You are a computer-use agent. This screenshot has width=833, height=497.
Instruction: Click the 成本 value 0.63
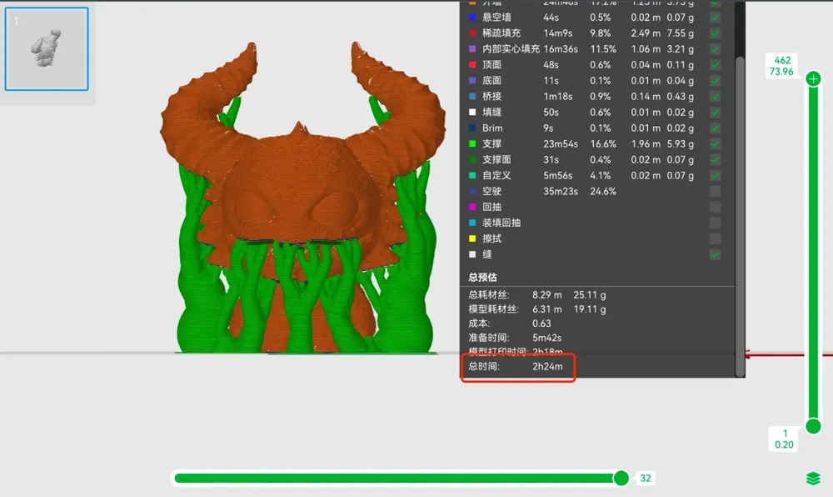point(541,324)
